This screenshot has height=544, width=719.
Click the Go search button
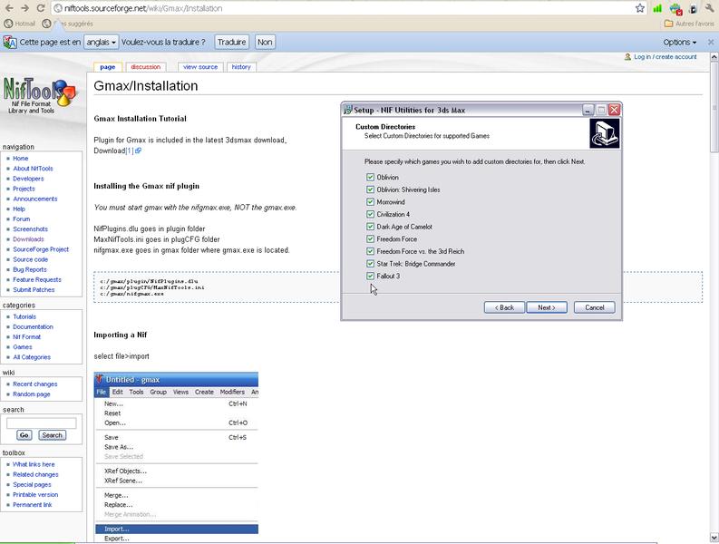coord(24,435)
